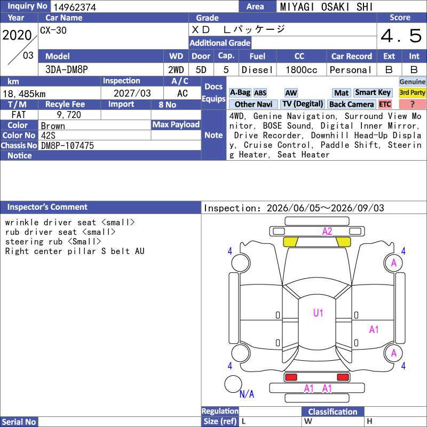Click the right red taillight on diagram
427x427 pixels.
343,377
